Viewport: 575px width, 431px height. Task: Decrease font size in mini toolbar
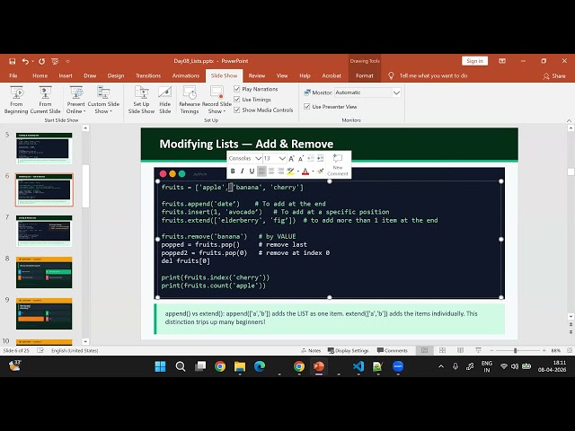point(301,159)
